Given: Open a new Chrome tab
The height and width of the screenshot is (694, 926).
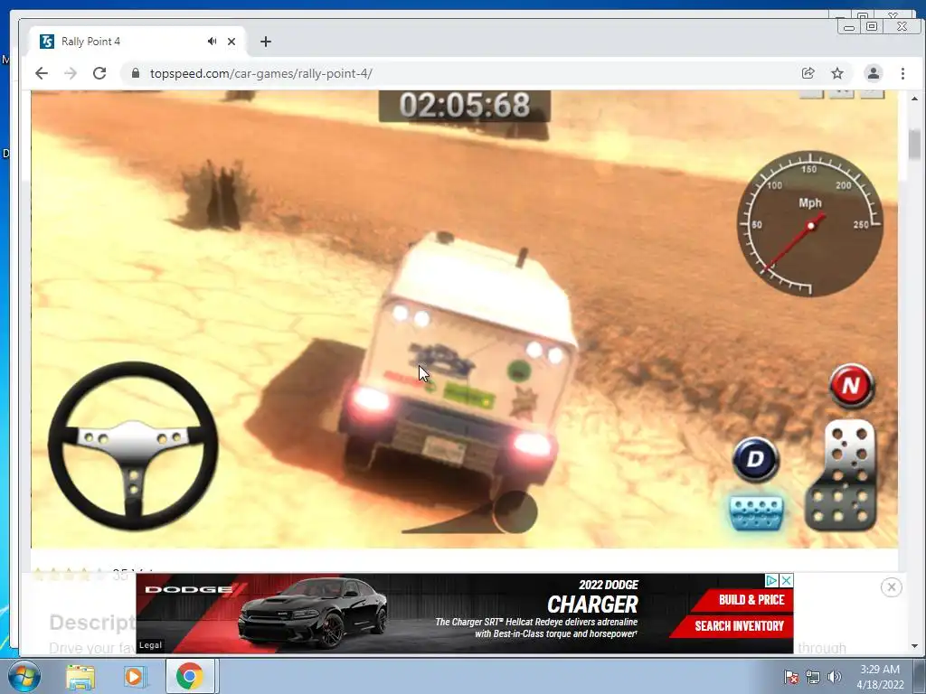Looking at the screenshot, I should click(266, 42).
